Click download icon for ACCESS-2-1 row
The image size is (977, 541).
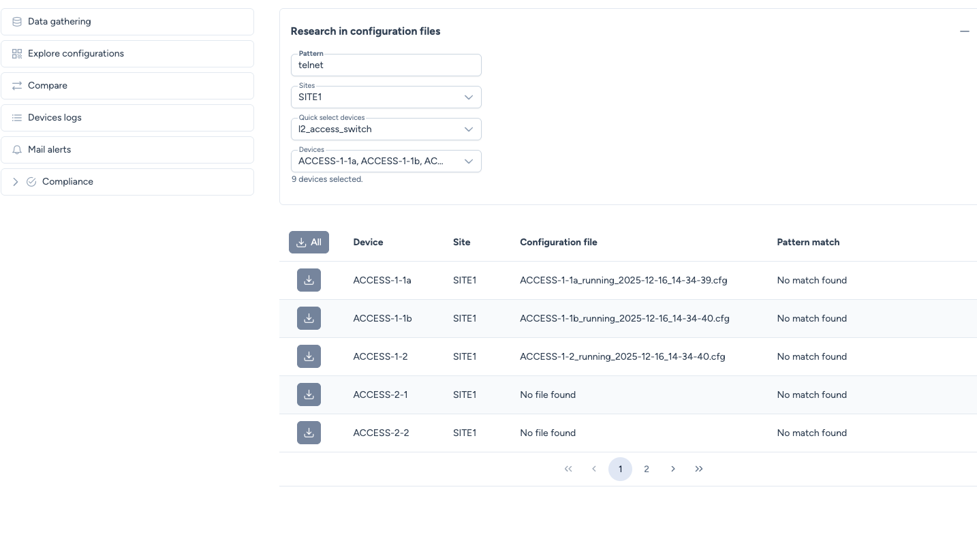pyautogui.click(x=309, y=395)
